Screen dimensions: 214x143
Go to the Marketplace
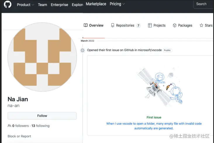[96, 4]
